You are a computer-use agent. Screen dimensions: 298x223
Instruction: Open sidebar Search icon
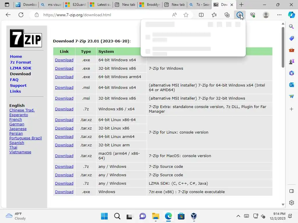point(291,26)
